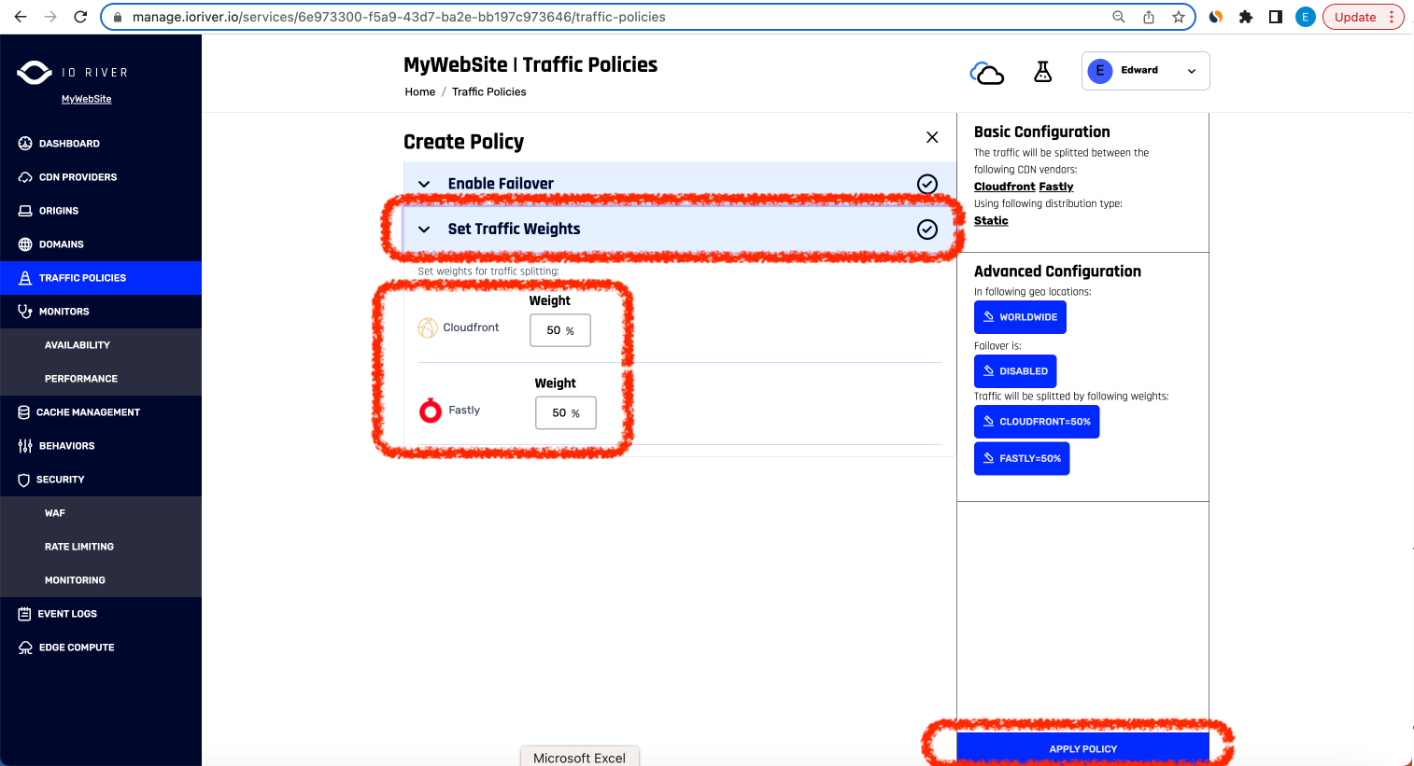Image resolution: width=1414 pixels, height=766 pixels.
Task: Click the Enable Failover checkmark icon
Action: point(927,184)
